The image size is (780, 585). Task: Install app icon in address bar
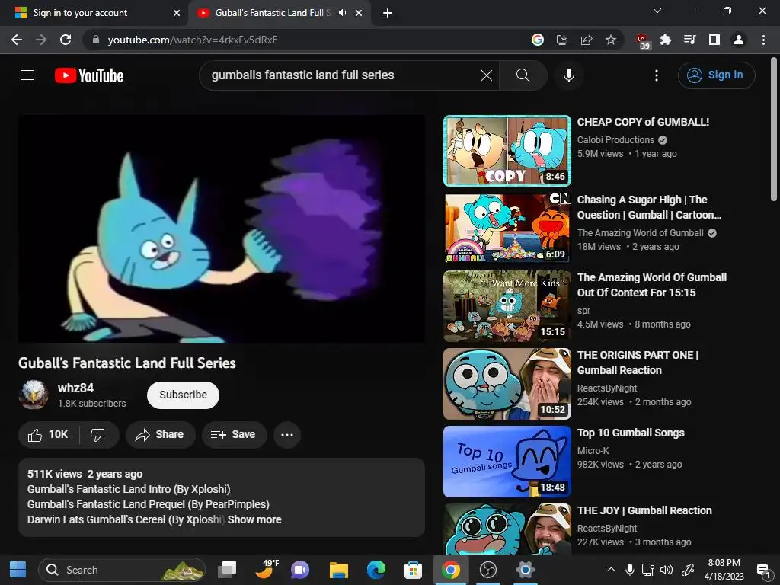(x=561, y=40)
